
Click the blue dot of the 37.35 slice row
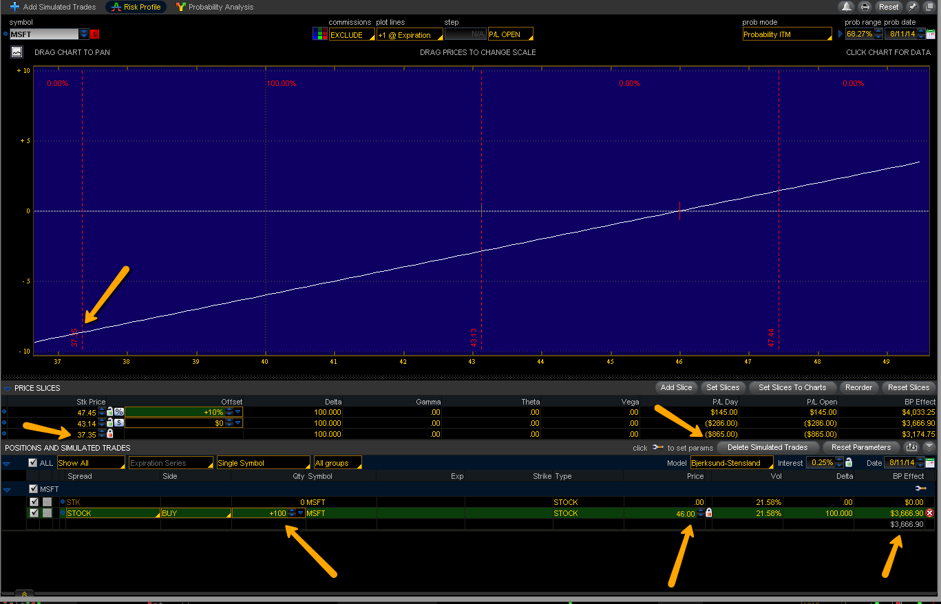(x=6, y=434)
